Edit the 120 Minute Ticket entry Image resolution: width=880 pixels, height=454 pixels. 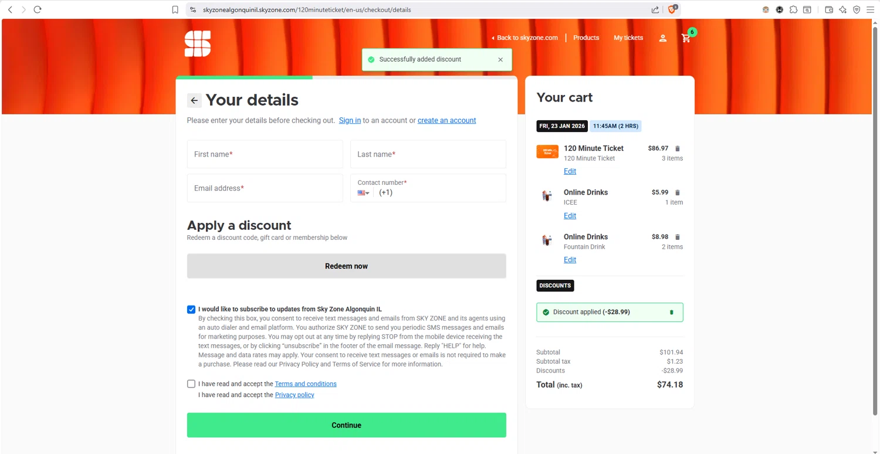click(570, 171)
